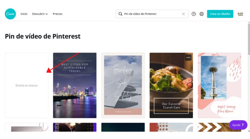Open the help question mark icon
The width and height of the screenshot is (250, 139).
tap(194, 14)
